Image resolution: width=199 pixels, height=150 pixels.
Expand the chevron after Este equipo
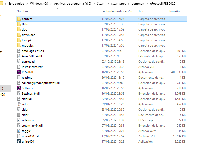point(27,4)
